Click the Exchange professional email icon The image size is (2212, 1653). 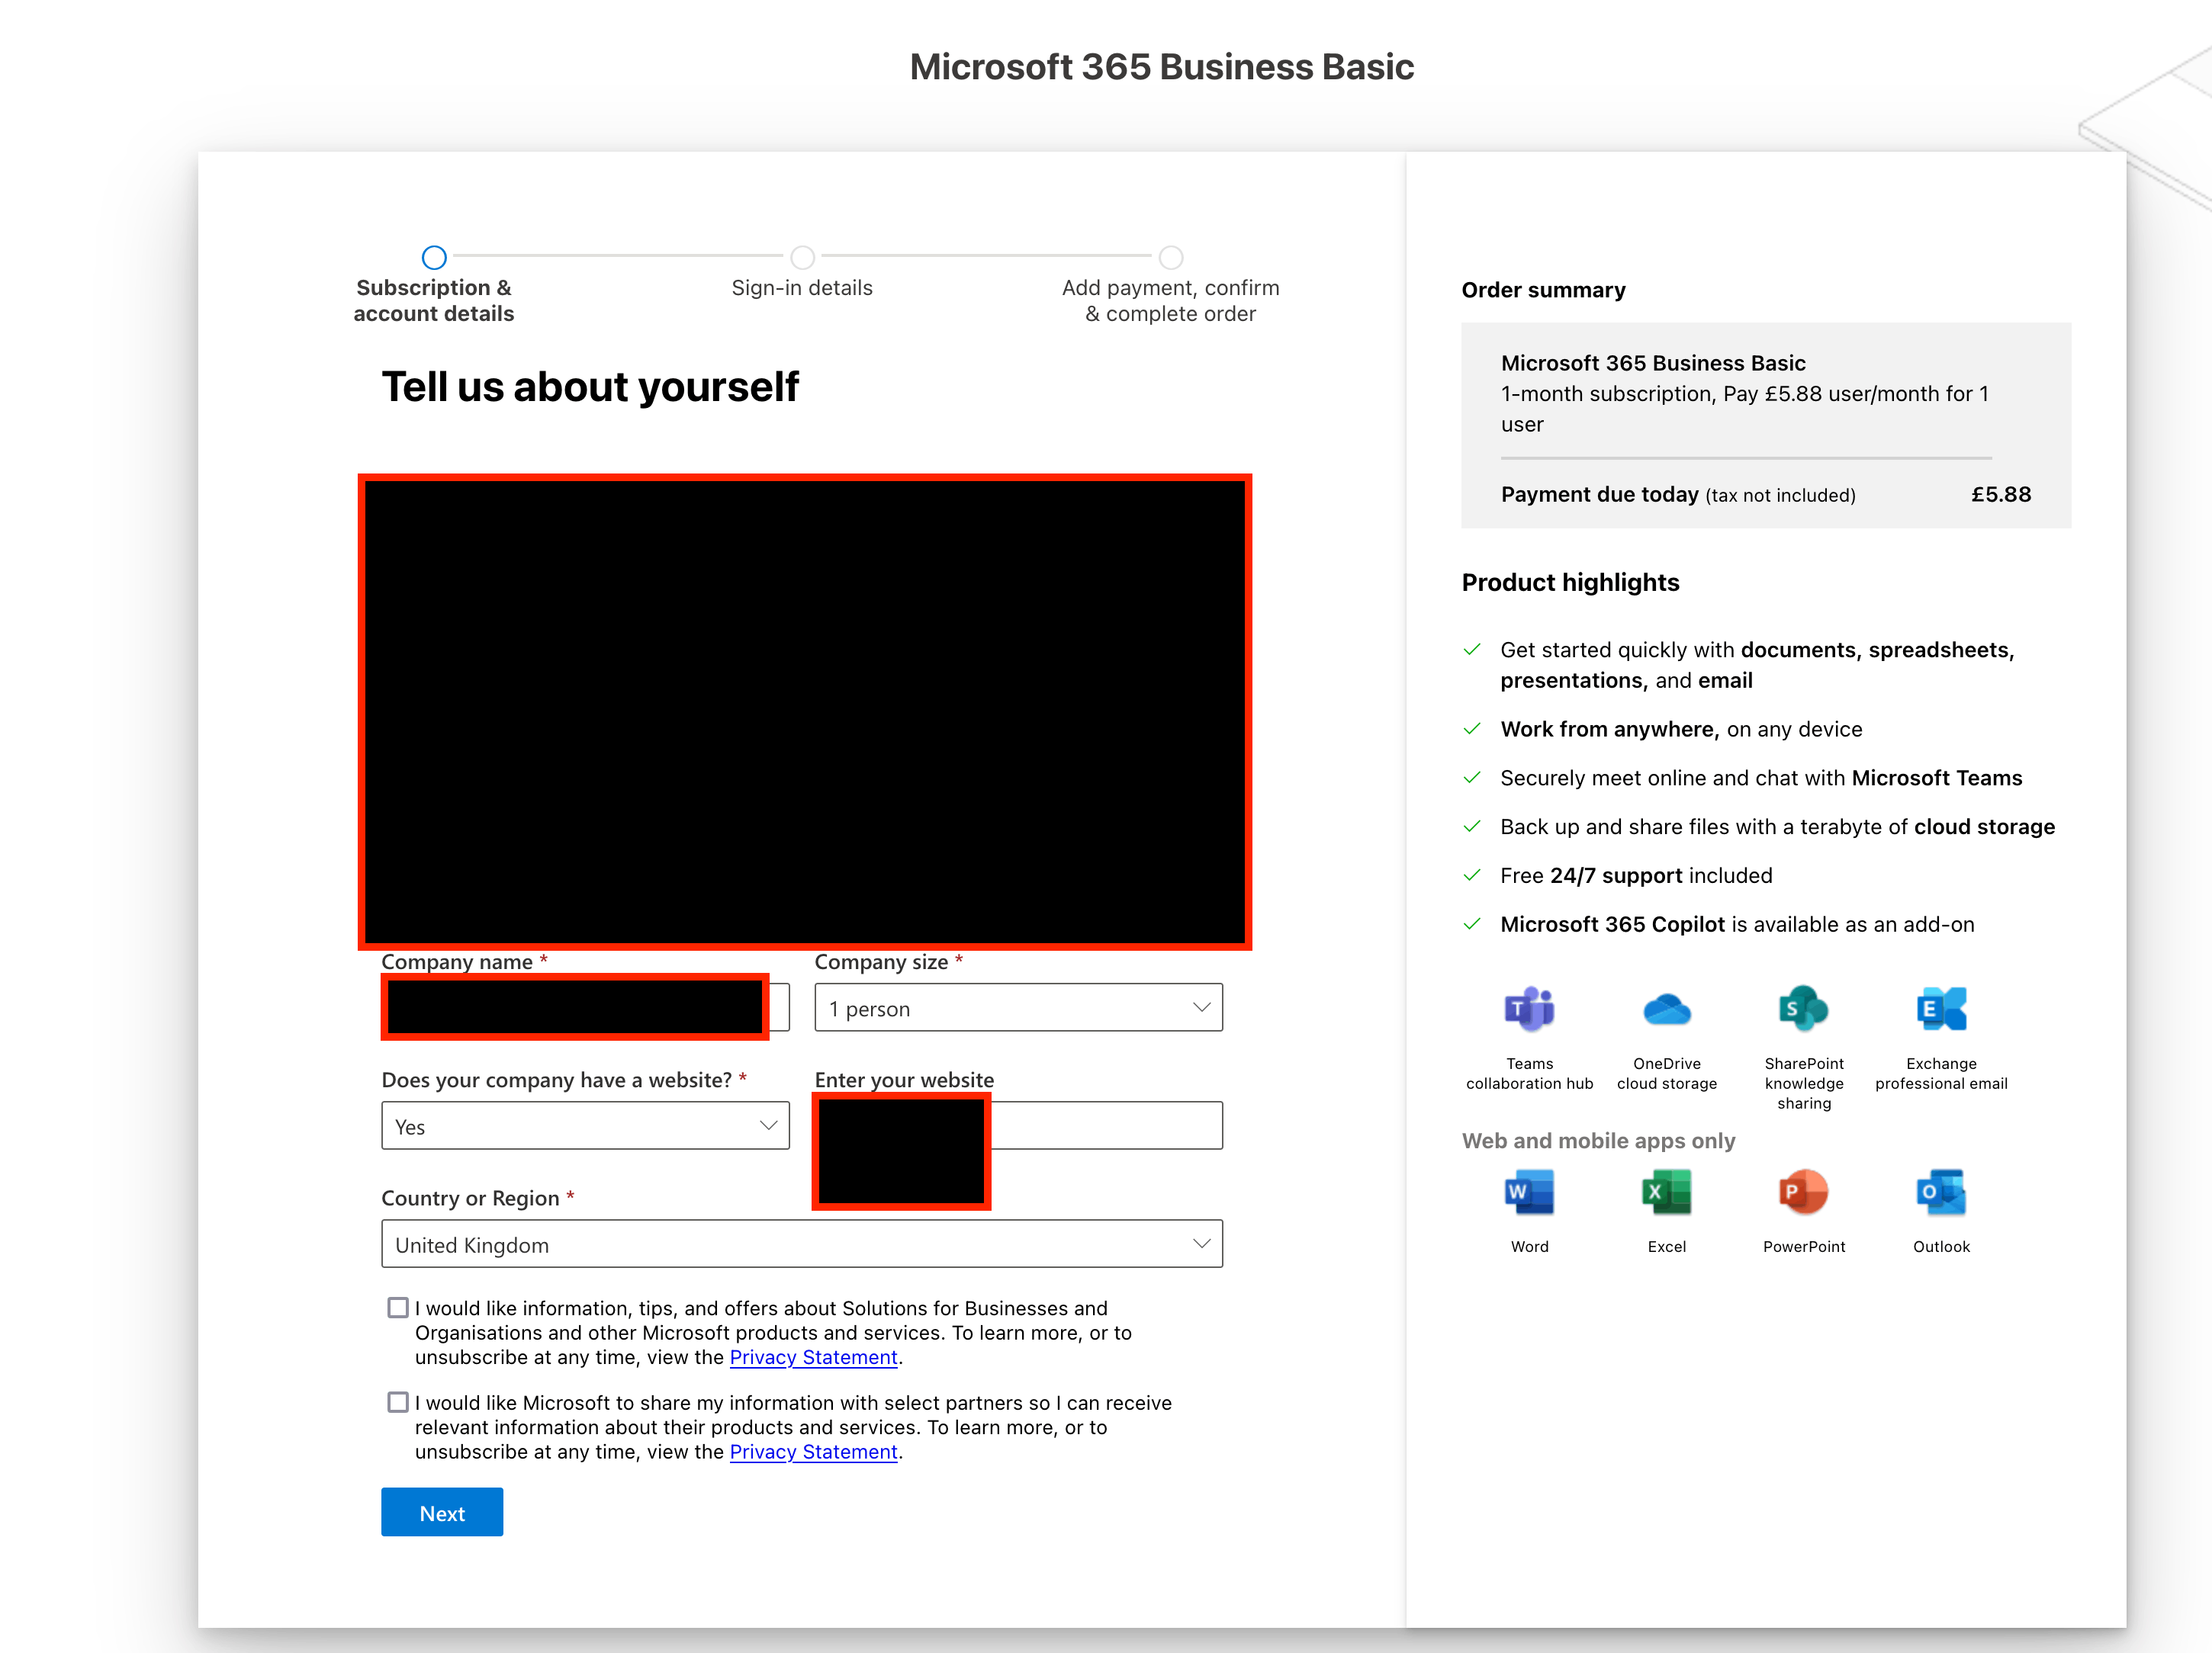point(1941,1009)
